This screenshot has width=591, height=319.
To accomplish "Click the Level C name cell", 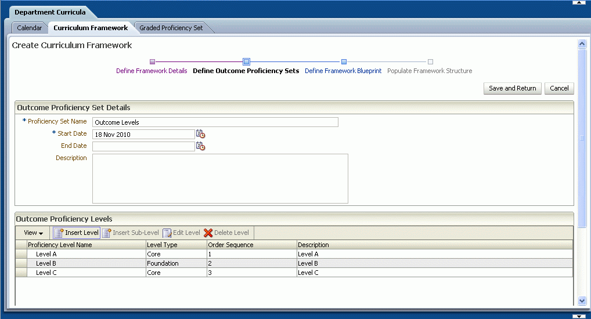I will click(87, 272).
